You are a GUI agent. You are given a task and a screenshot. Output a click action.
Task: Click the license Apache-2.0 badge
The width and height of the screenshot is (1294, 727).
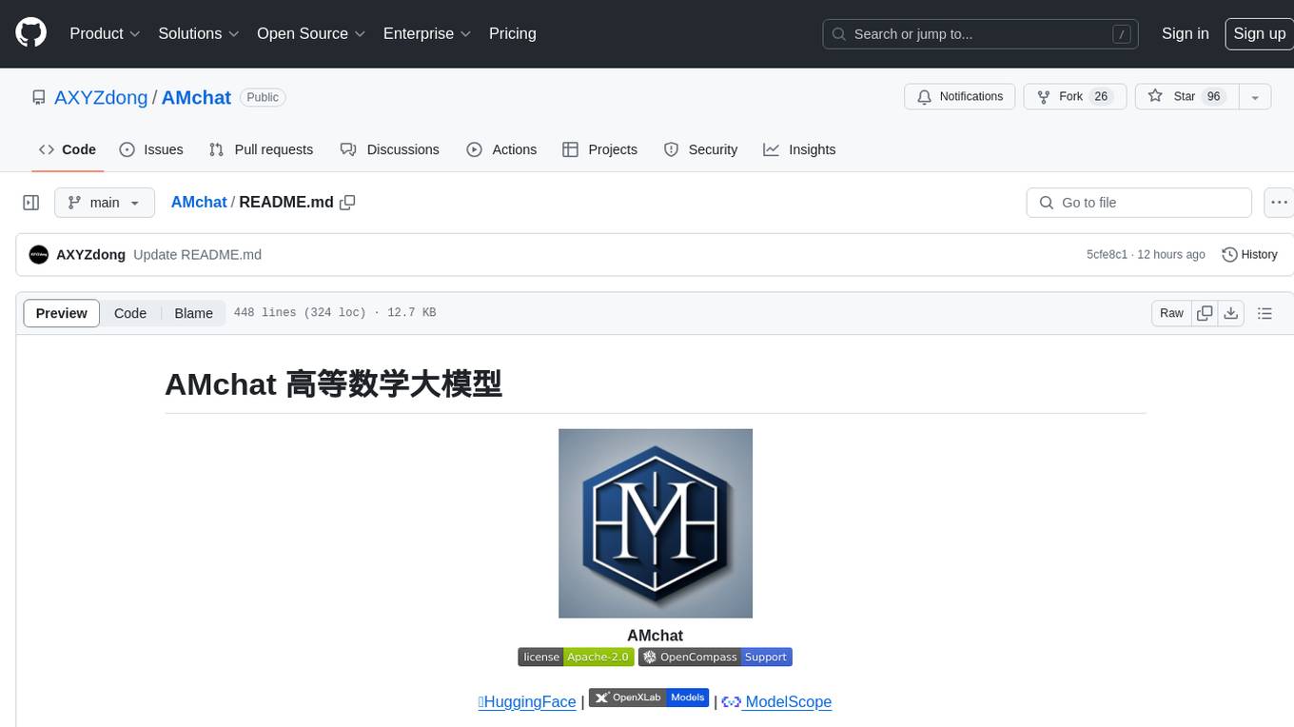point(576,657)
